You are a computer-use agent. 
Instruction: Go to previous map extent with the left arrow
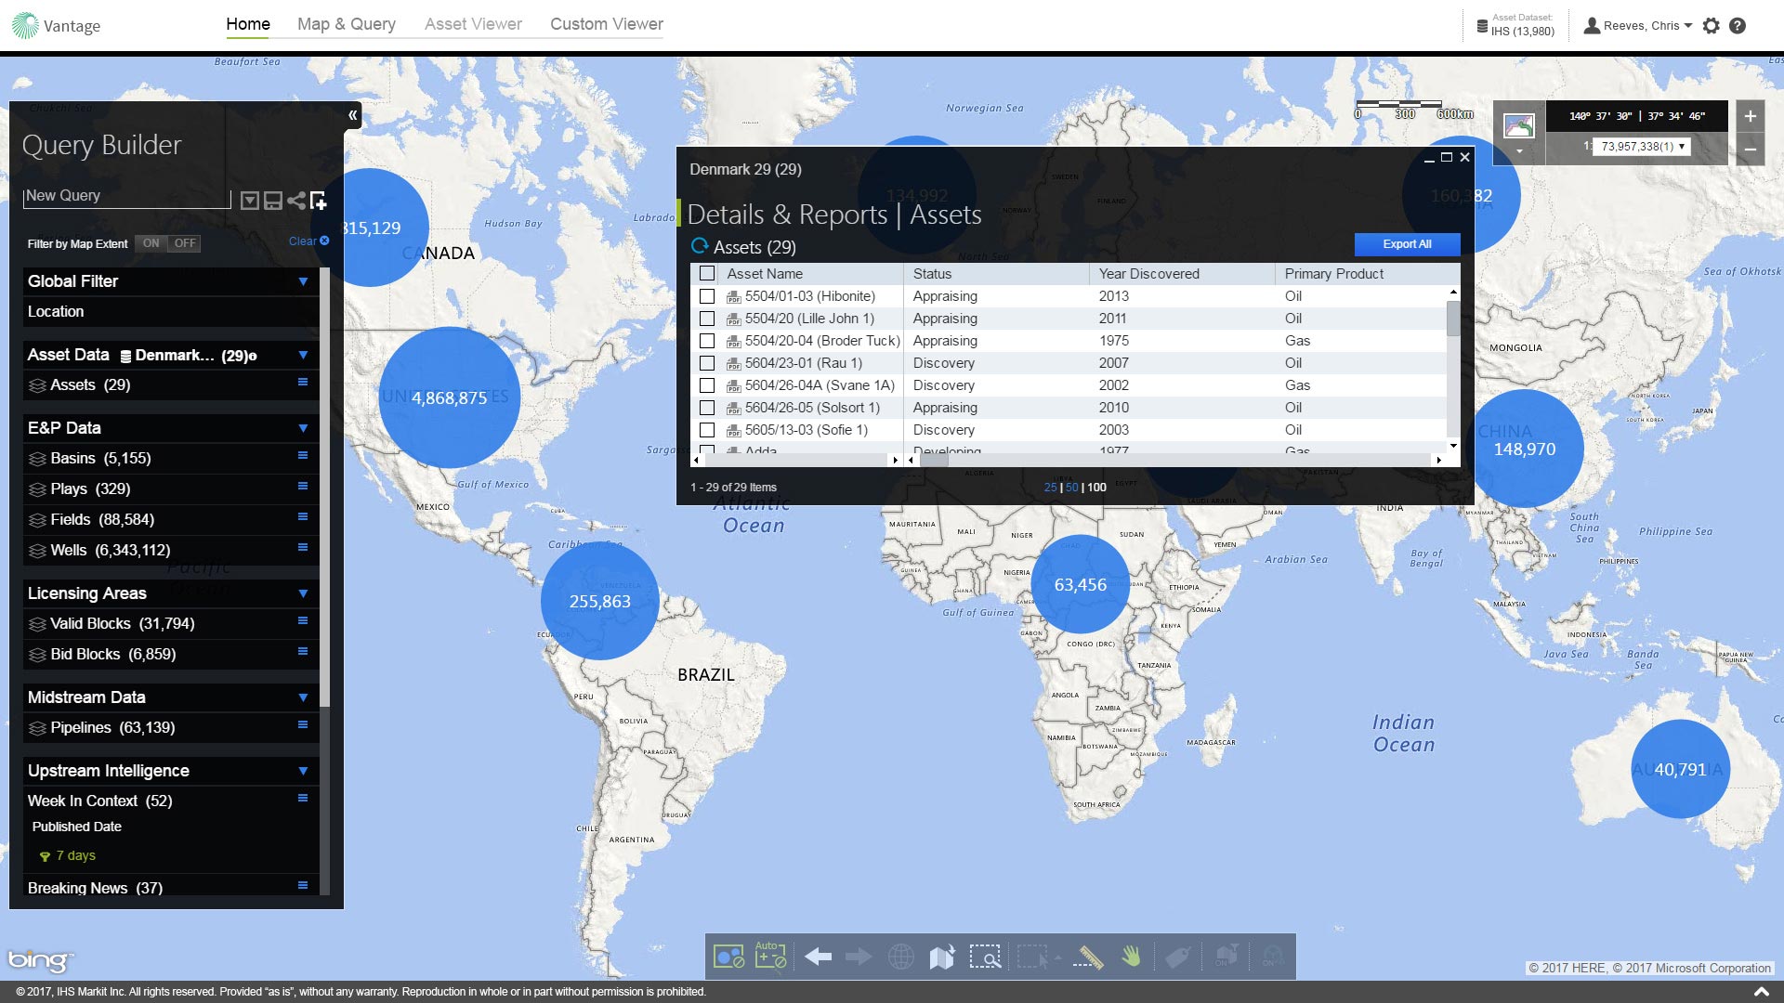pyautogui.click(x=818, y=957)
